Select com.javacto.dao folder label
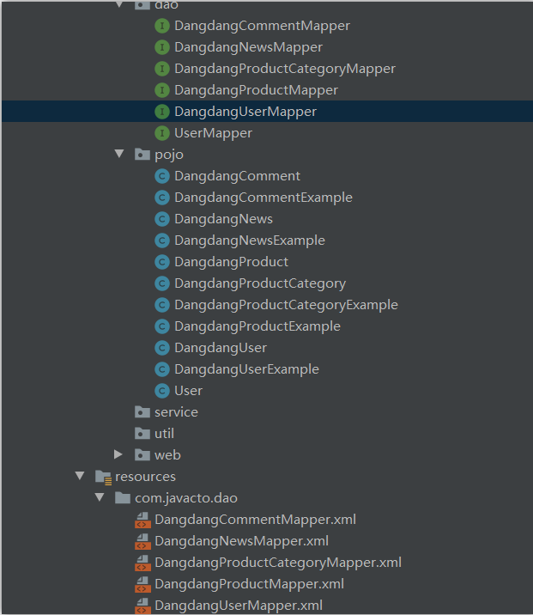533x615 pixels. point(186,498)
